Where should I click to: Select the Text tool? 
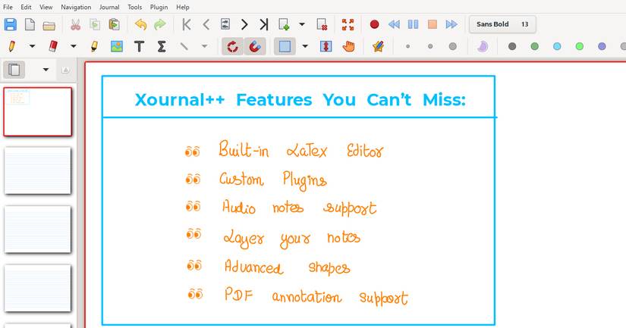[x=139, y=47]
